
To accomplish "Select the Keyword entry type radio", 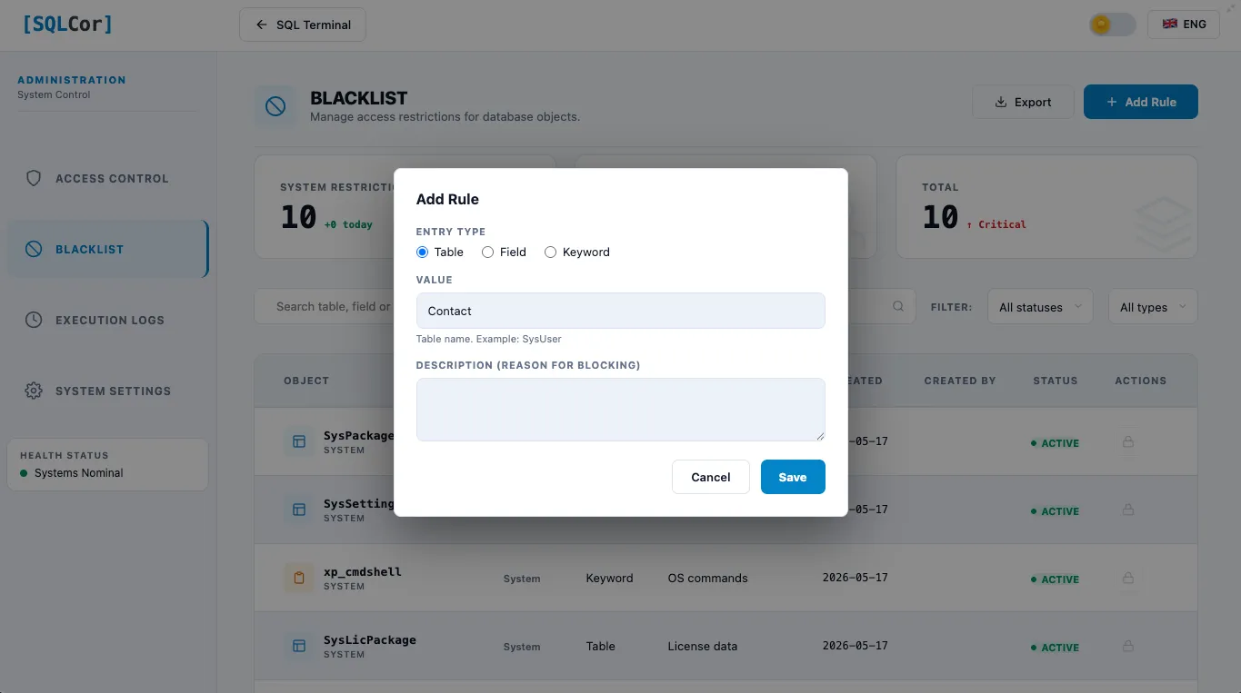I will tap(550, 252).
